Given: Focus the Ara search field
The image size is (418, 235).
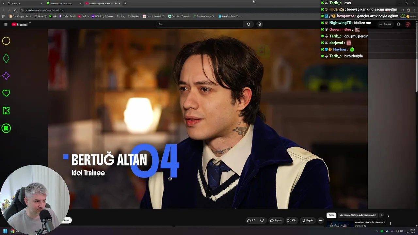Looking at the screenshot, I should click(200, 24).
